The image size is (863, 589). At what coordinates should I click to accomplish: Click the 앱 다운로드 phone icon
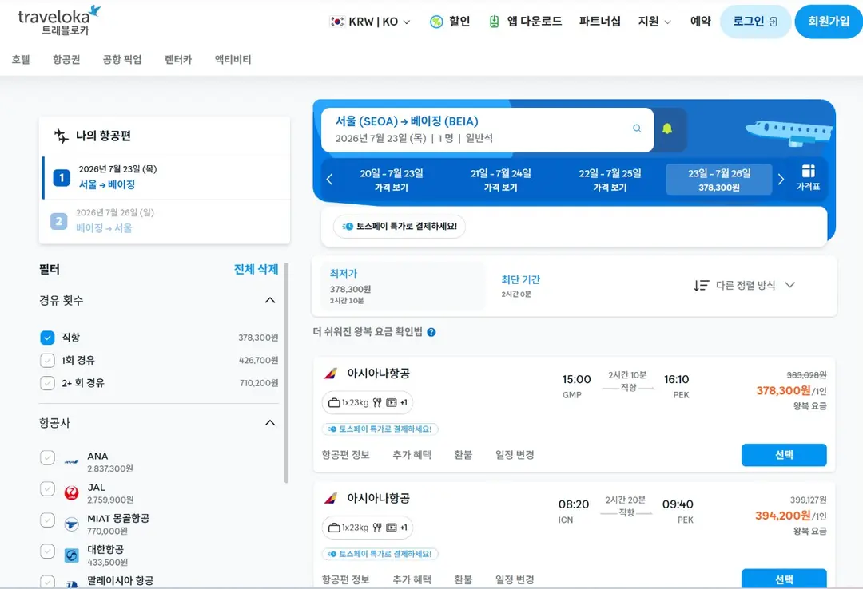tap(494, 22)
